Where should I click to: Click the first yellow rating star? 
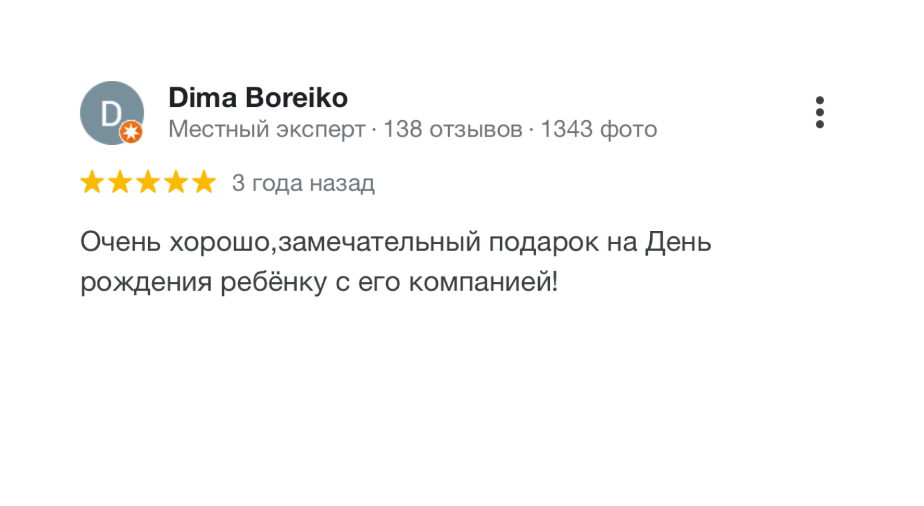pyautogui.click(x=92, y=183)
